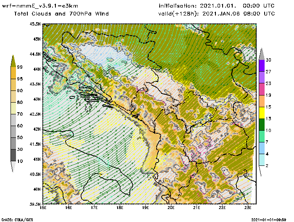Click the 21E longitude axis label

pyautogui.click(x=197, y=208)
